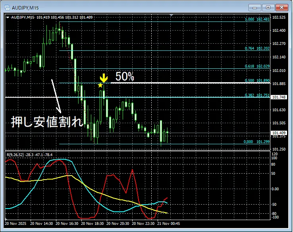Minimize the AUDJPY,M15 chart window
Viewport: 293px width, 232px height.
[x=255, y=8]
